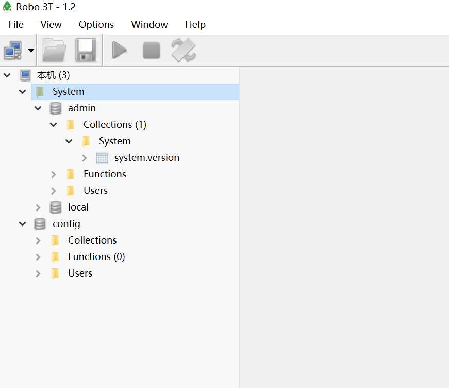Click the Execute play toolbar button
Screen dimensions: 449x388
(x=119, y=50)
